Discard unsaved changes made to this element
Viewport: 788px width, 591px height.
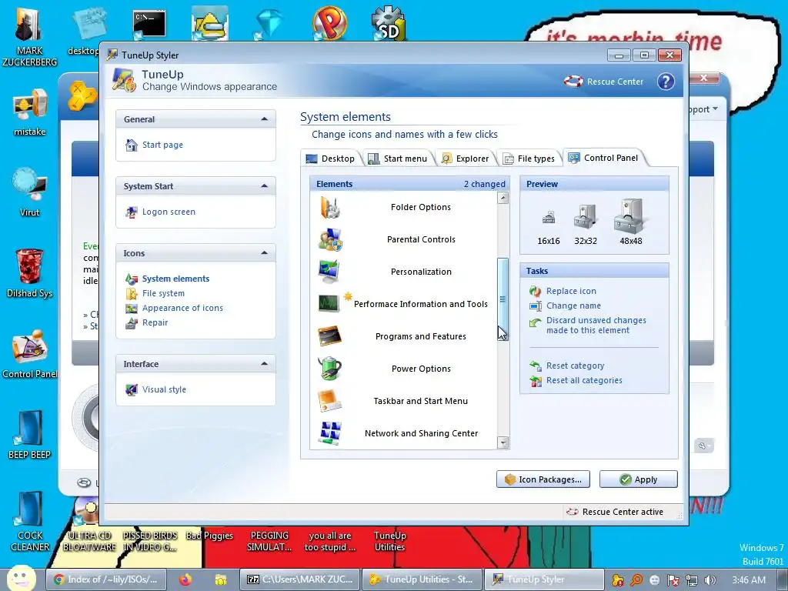pos(596,326)
